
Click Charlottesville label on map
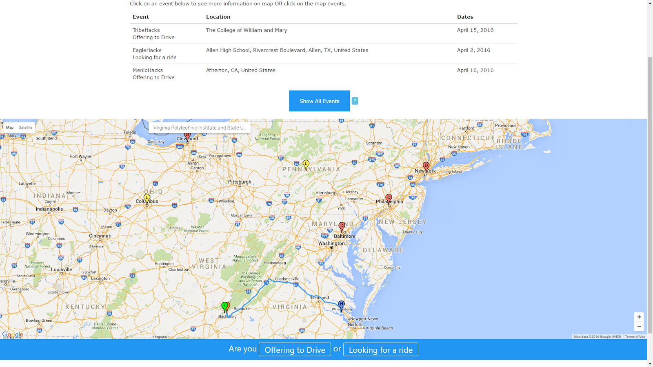point(287,279)
